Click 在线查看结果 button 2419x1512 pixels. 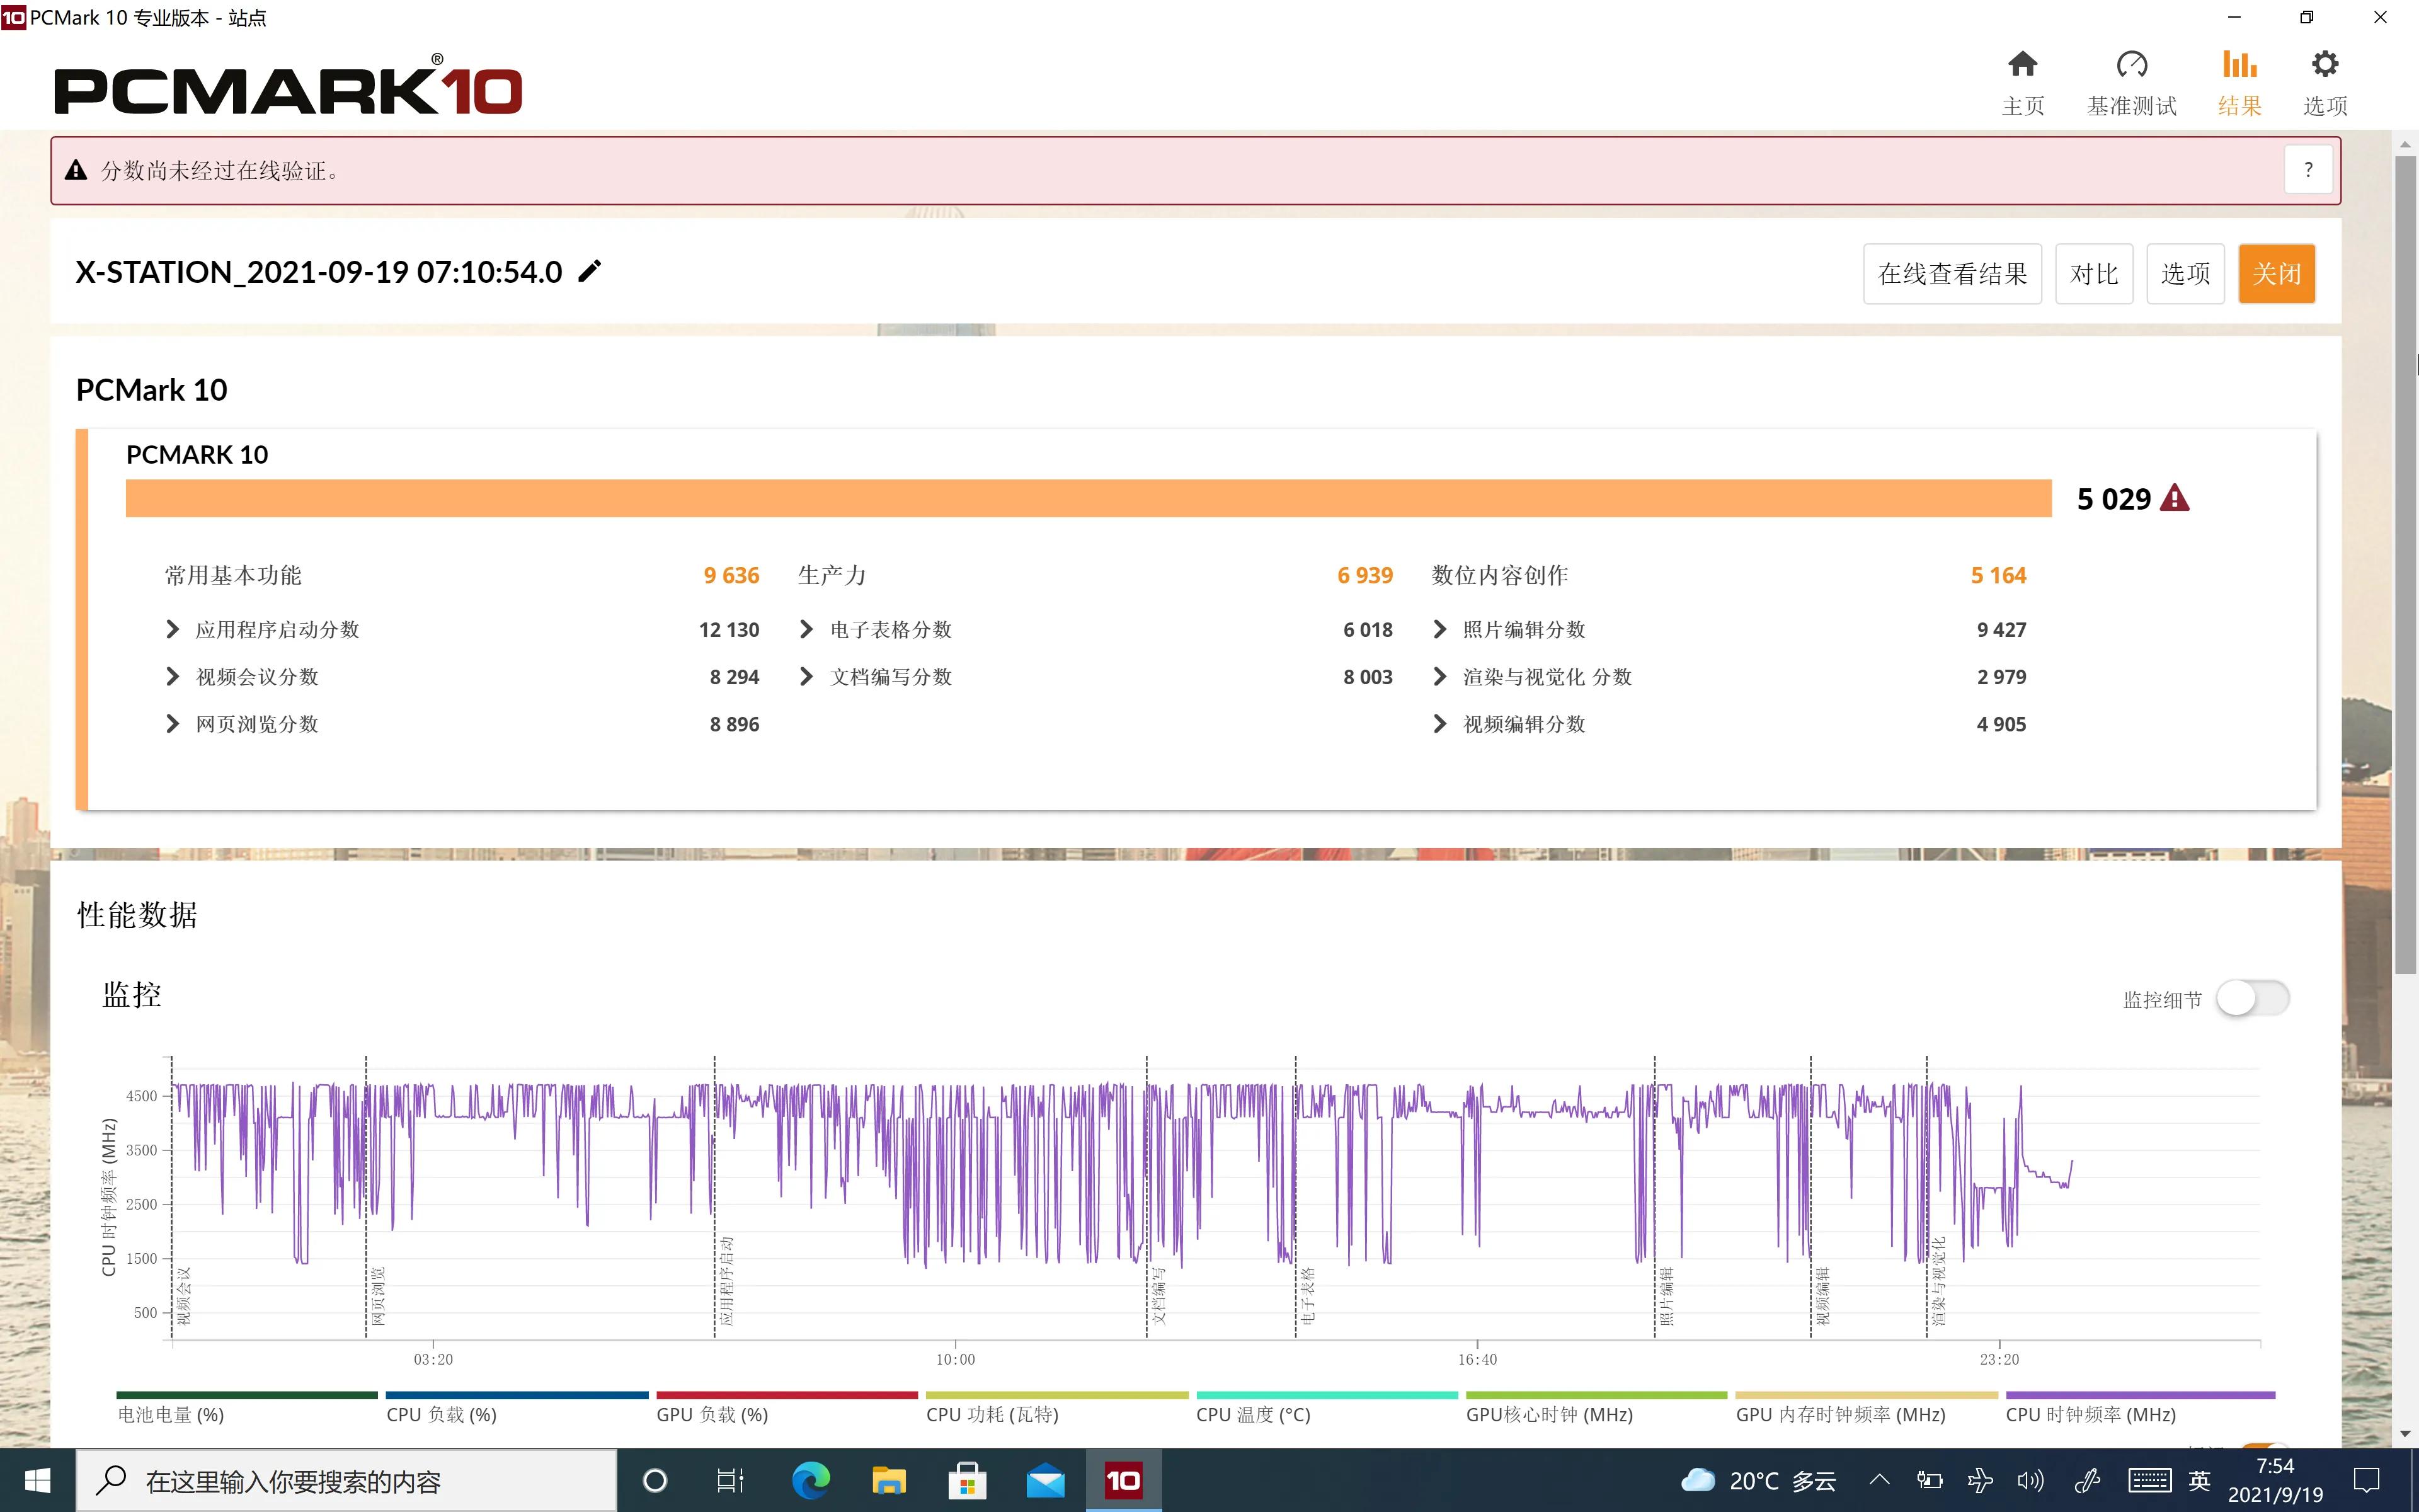pyautogui.click(x=1951, y=273)
